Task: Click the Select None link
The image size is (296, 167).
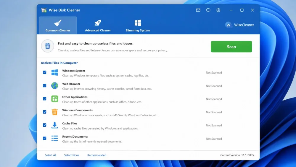Action: (x=72, y=155)
